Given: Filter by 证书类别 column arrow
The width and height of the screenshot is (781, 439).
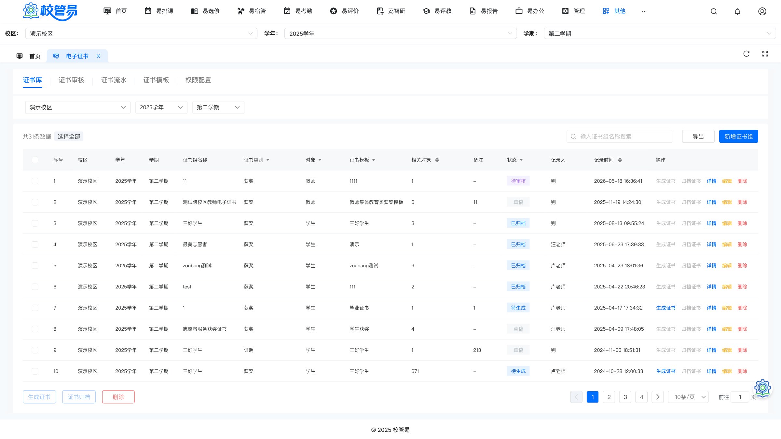Looking at the screenshot, I should point(268,160).
